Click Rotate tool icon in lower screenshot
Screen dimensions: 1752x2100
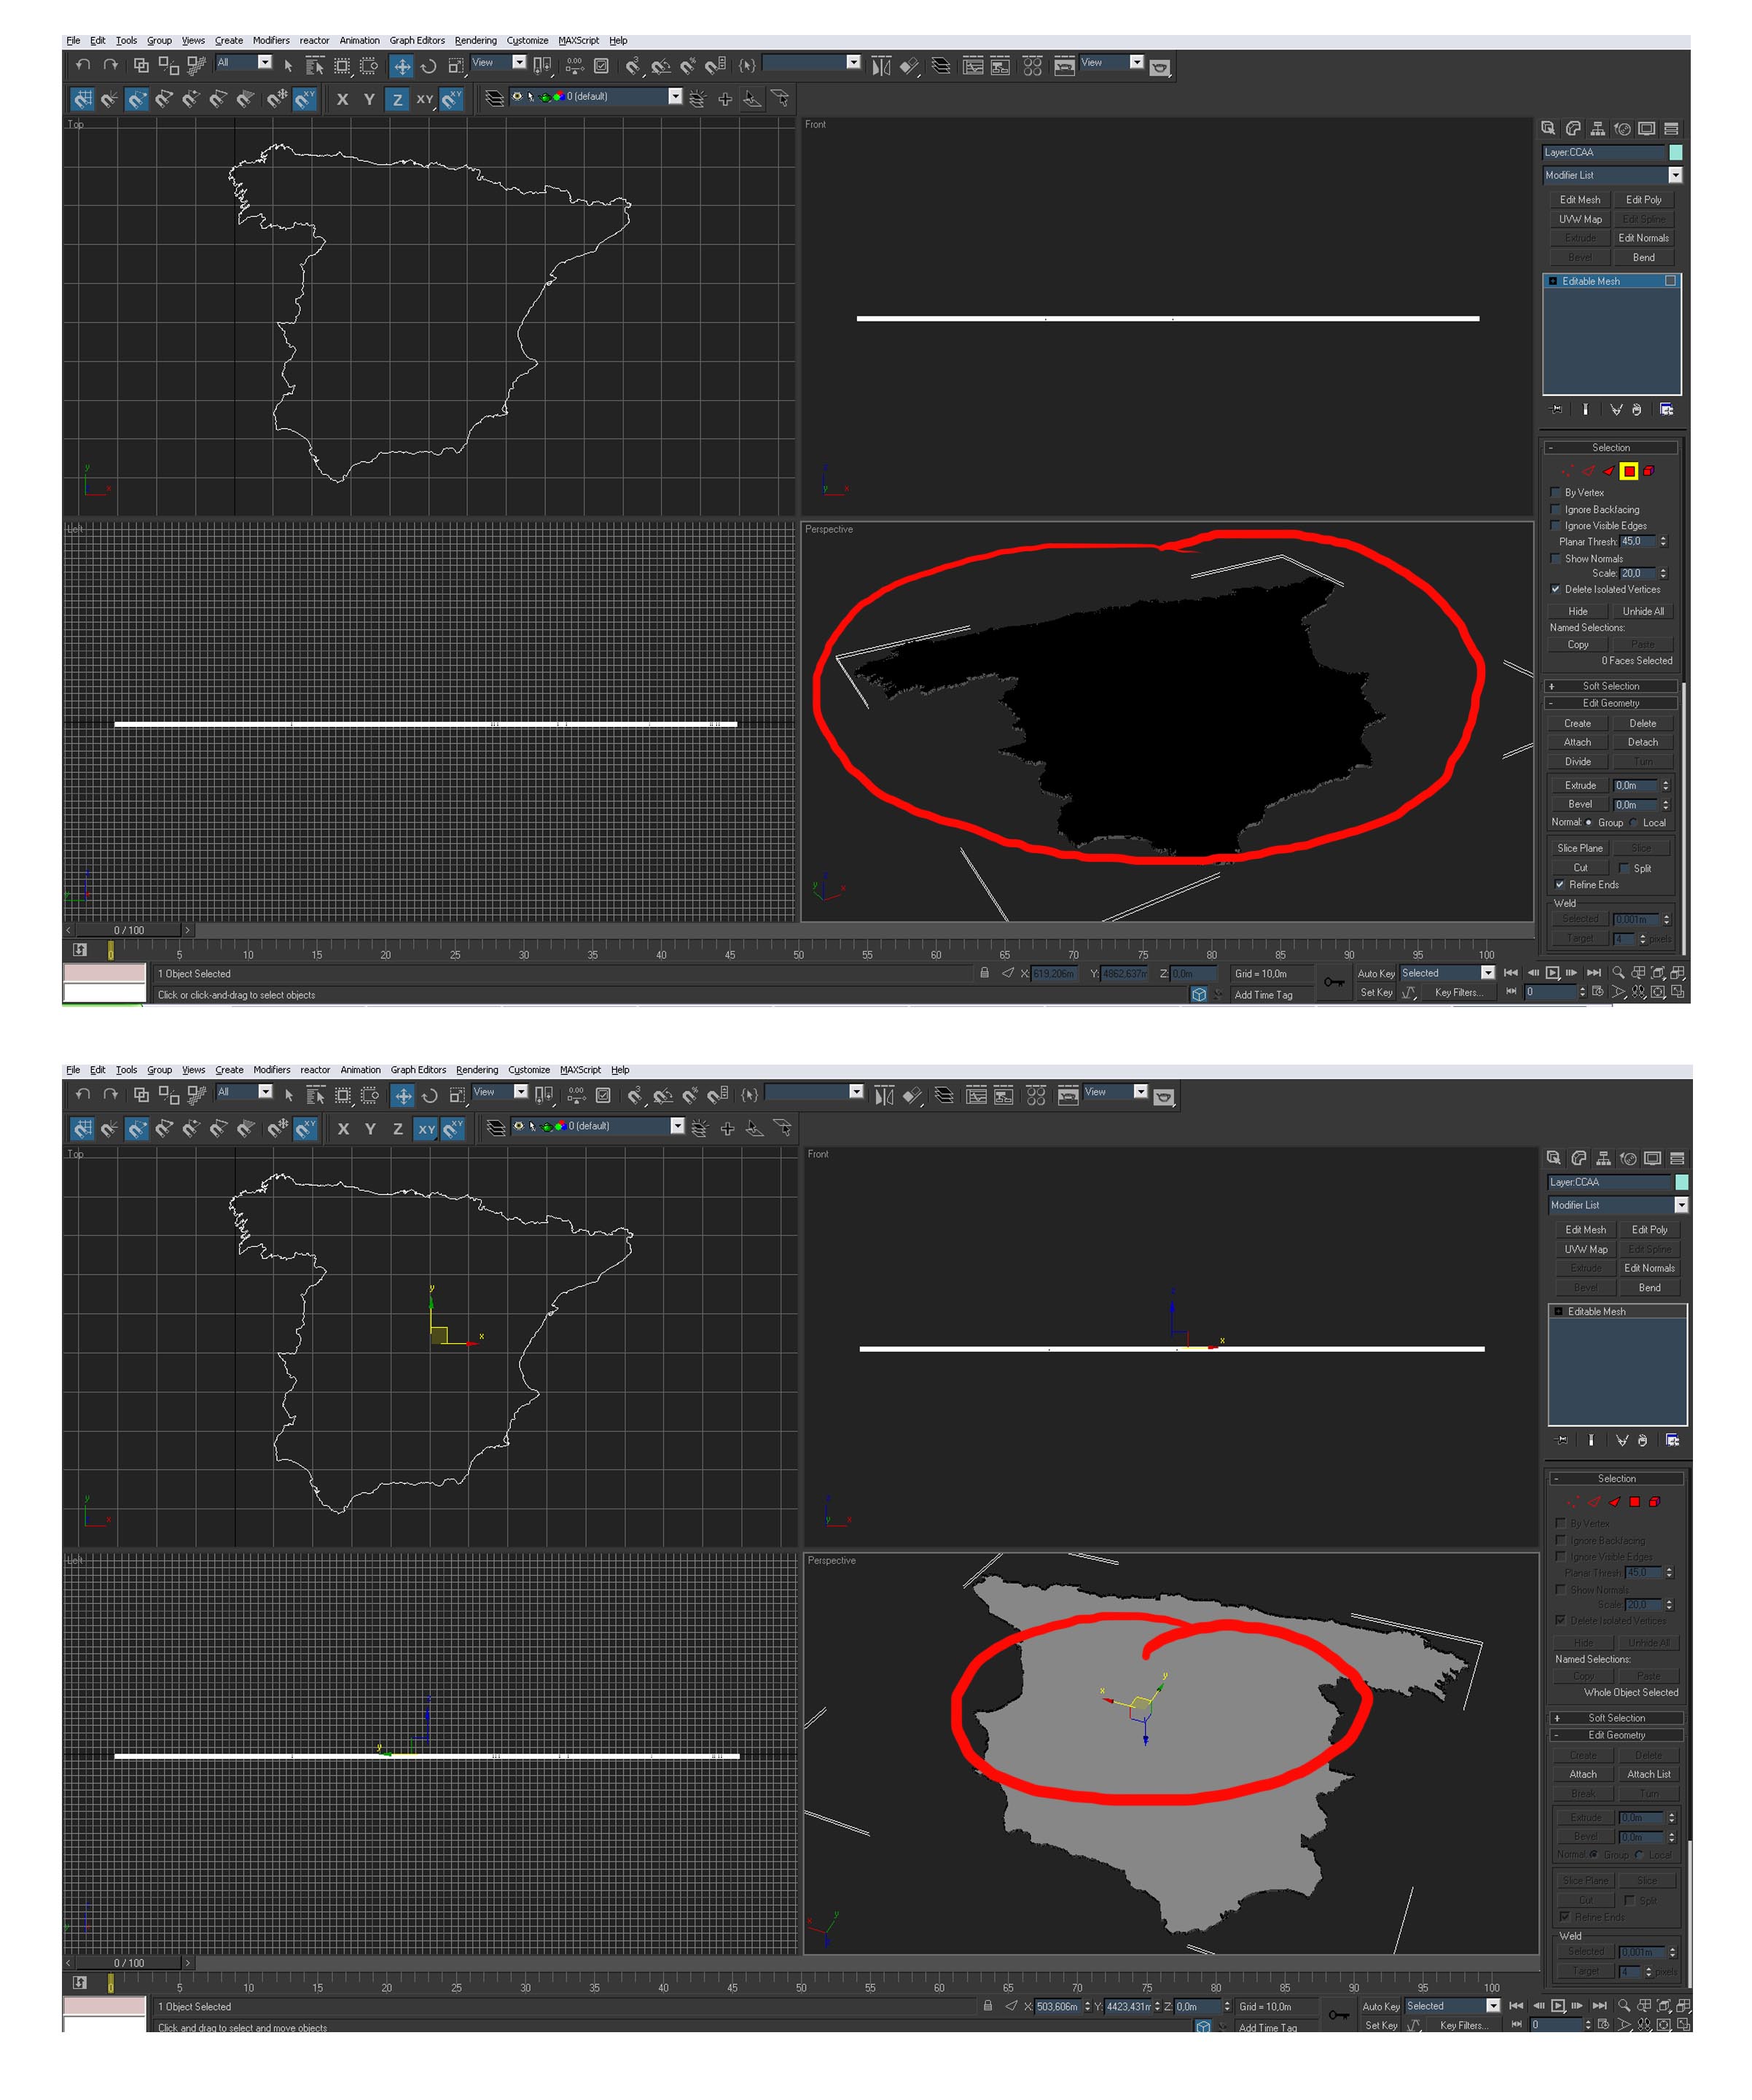pyautogui.click(x=429, y=1096)
